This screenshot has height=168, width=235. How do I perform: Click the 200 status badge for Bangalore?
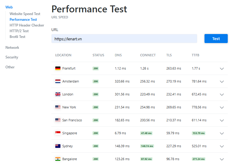click(96, 159)
